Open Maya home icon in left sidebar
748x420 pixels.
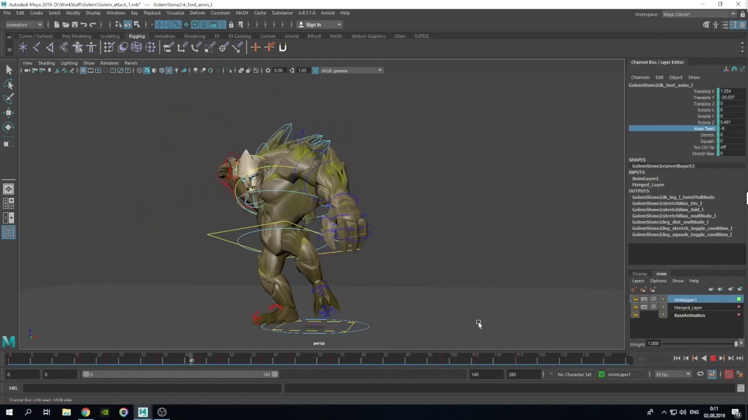[x=8, y=341]
